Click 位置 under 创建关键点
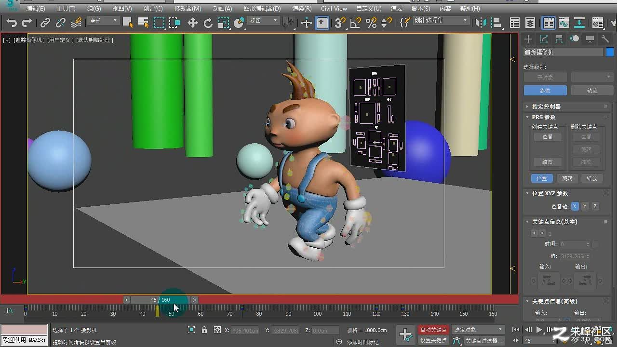The height and width of the screenshot is (347, 617). pos(548,137)
